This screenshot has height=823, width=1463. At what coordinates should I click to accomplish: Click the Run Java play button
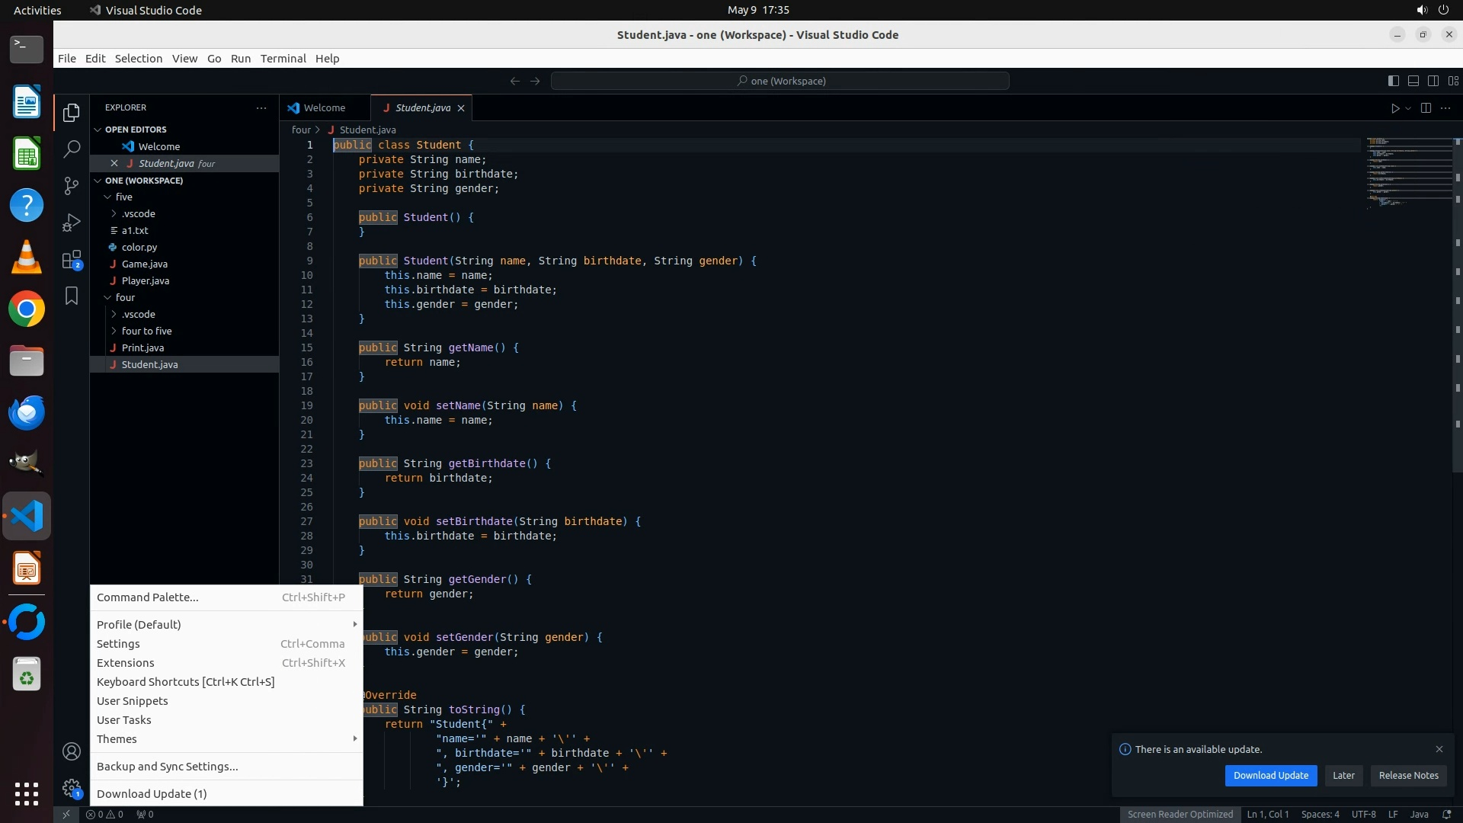click(x=1394, y=108)
